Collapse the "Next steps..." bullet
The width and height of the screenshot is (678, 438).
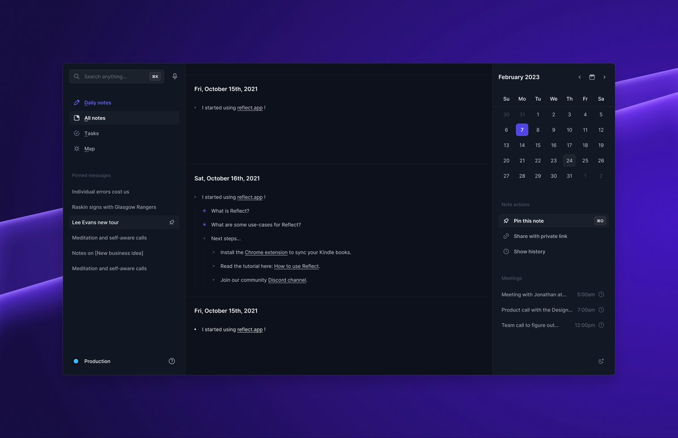point(205,238)
